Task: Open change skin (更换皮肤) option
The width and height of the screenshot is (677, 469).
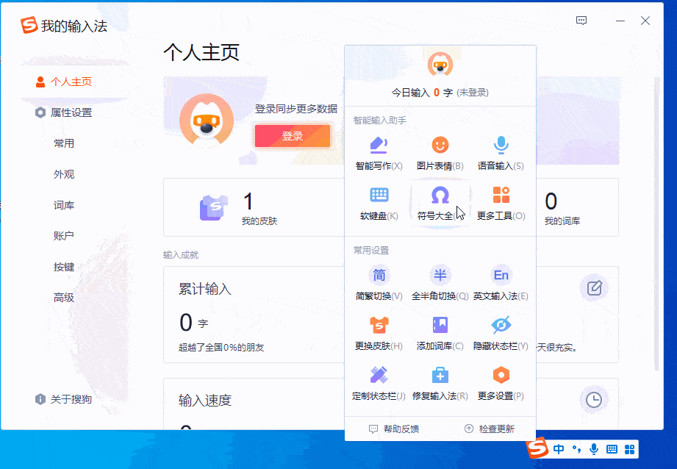Action: click(379, 333)
